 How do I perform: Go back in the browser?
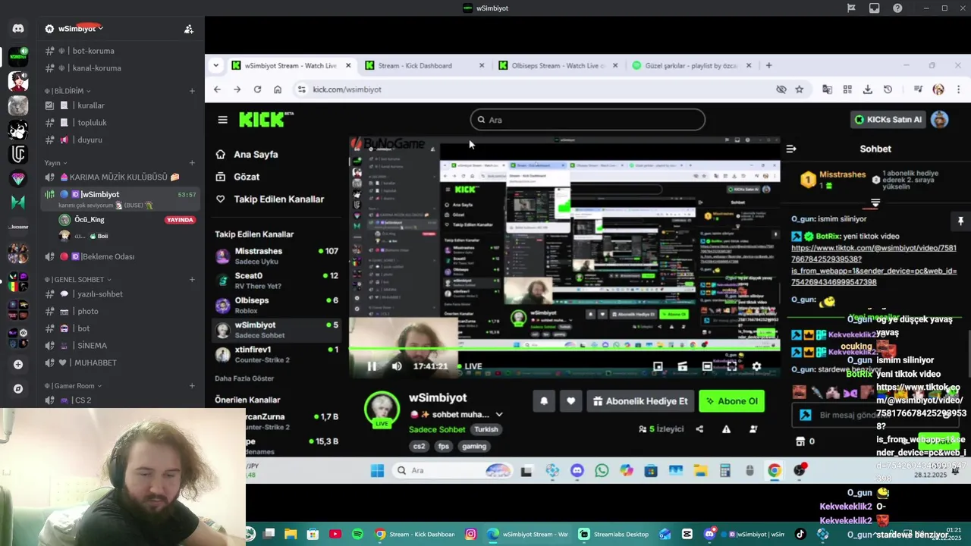click(x=217, y=89)
